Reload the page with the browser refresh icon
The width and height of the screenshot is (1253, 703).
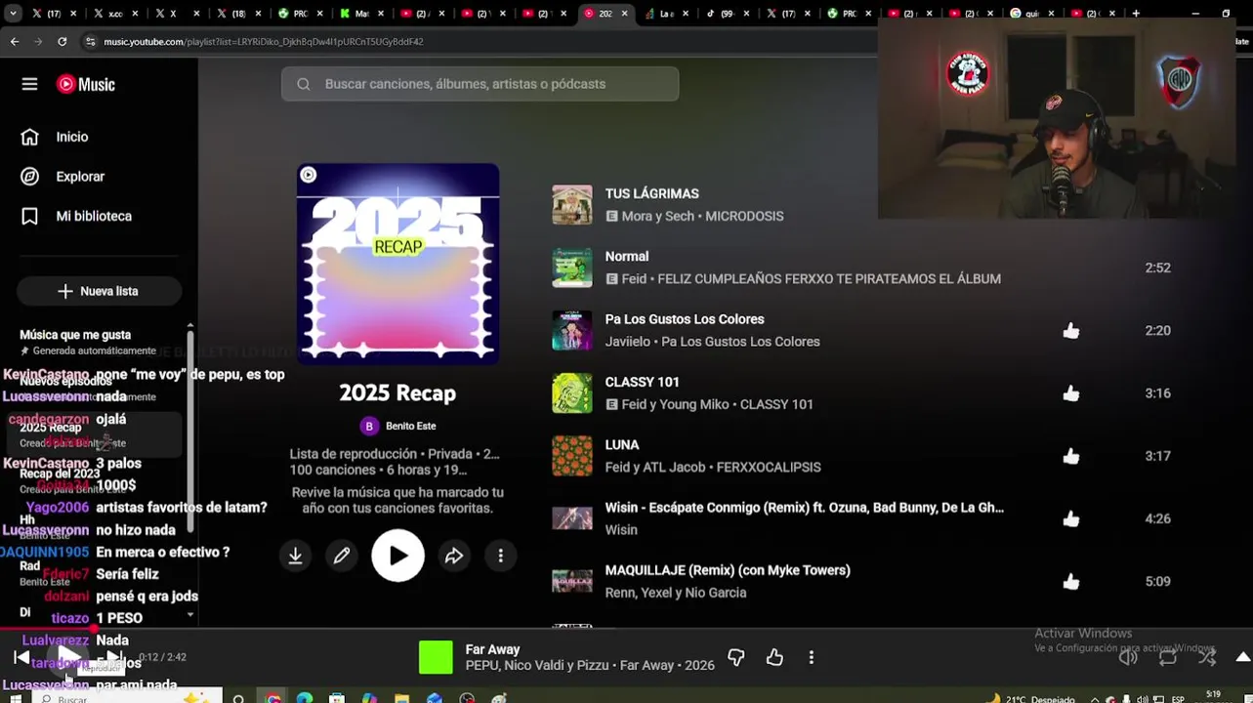(63, 42)
